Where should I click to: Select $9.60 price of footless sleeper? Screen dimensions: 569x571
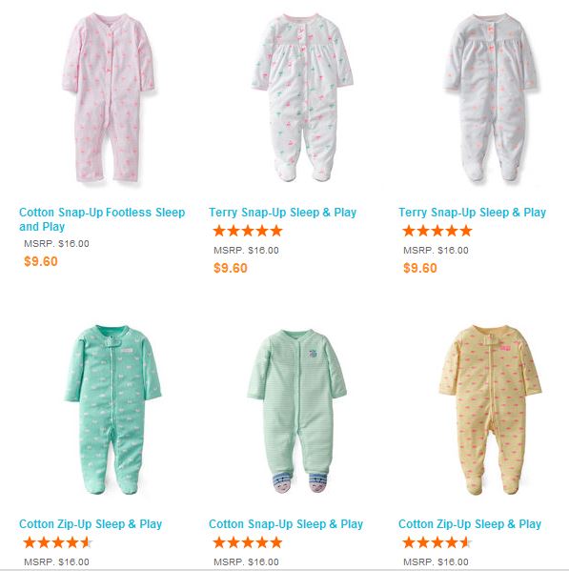coord(41,261)
